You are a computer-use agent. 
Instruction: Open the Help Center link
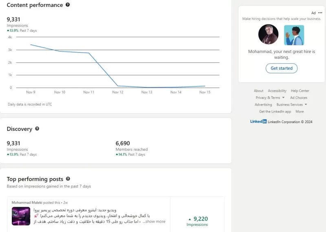(300, 91)
